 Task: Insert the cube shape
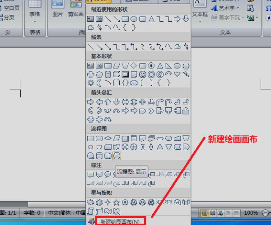pyautogui.click(x=117, y=74)
